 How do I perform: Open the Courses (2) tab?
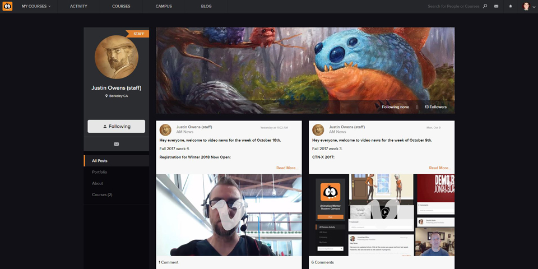click(102, 194)
